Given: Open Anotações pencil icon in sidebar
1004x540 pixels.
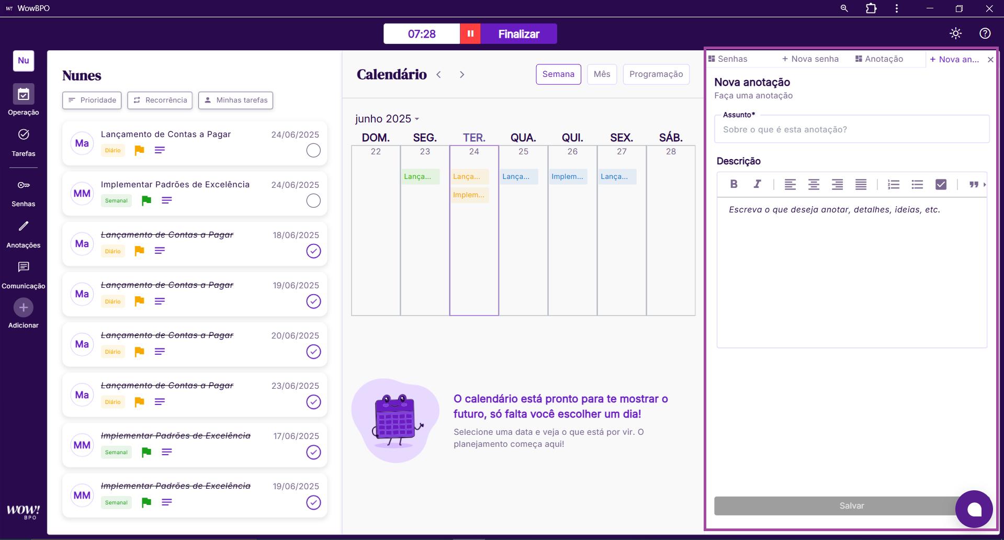Looking at the screenshot, I should pyautogui.click(x=24, y=227).
